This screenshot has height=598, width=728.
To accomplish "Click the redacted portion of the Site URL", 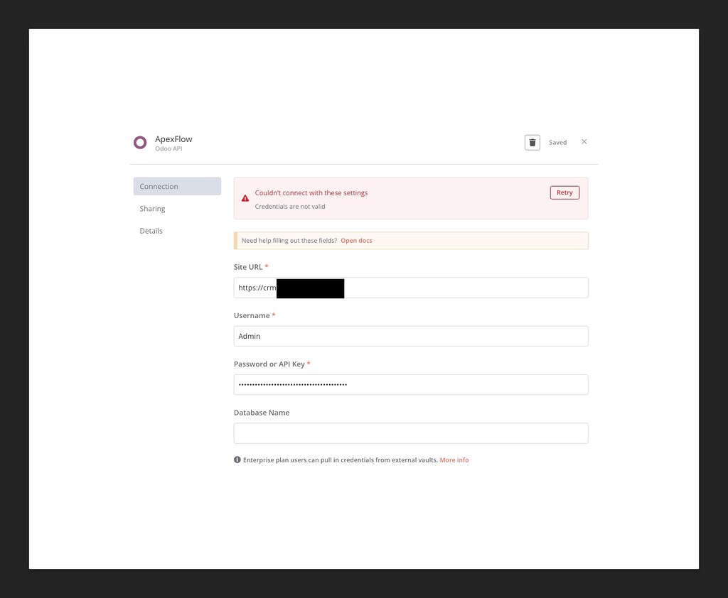I will (310, 288).
